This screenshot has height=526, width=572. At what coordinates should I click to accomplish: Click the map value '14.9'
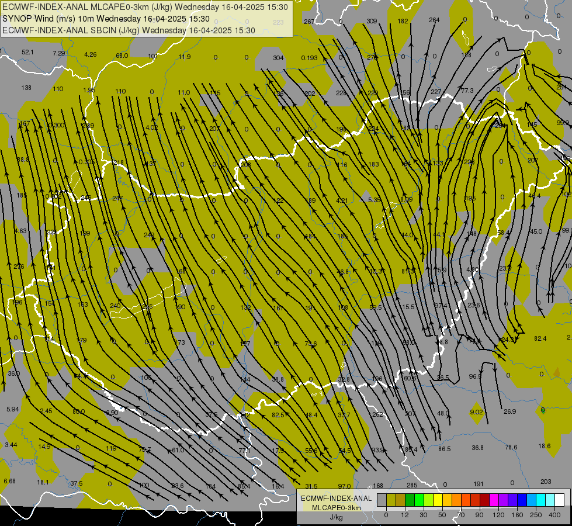pyautogui.click(x=44, y=447)
